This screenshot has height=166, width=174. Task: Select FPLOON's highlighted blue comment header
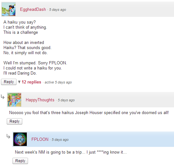tap(93, 139)
